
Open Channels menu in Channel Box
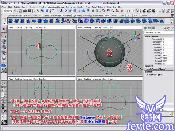[149, 33]
